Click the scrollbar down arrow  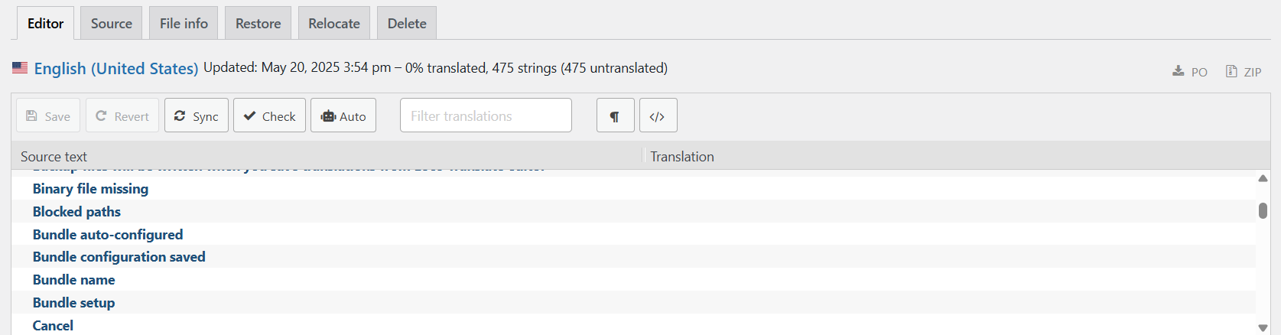pos(1263,327)
